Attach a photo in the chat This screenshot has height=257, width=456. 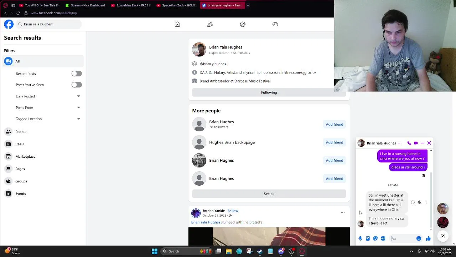tap(368, 238)
